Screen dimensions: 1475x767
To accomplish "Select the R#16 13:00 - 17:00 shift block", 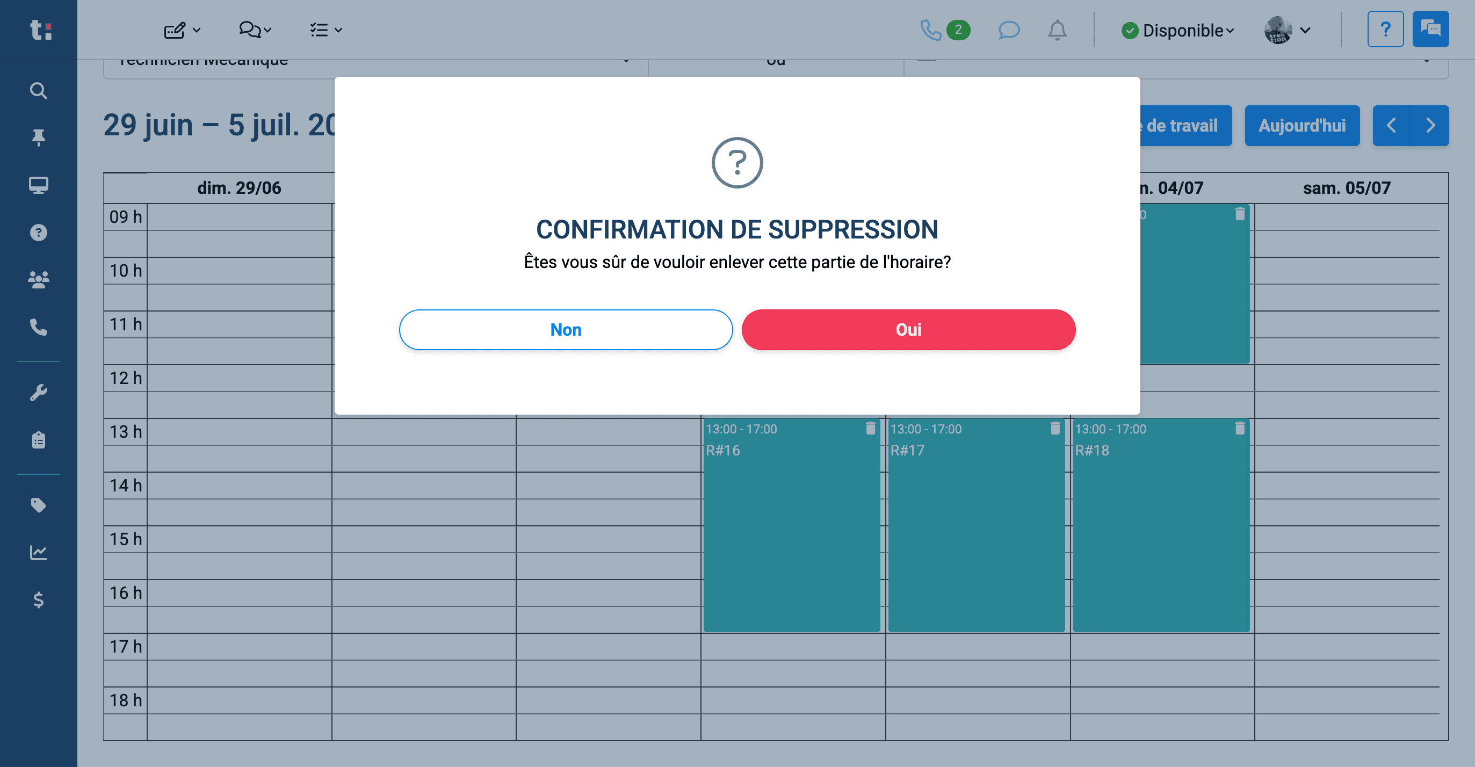I will 791,525.
